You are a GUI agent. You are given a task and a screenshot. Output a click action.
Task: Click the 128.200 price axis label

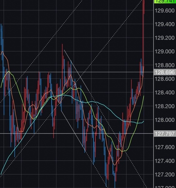(x=165, y=106)
